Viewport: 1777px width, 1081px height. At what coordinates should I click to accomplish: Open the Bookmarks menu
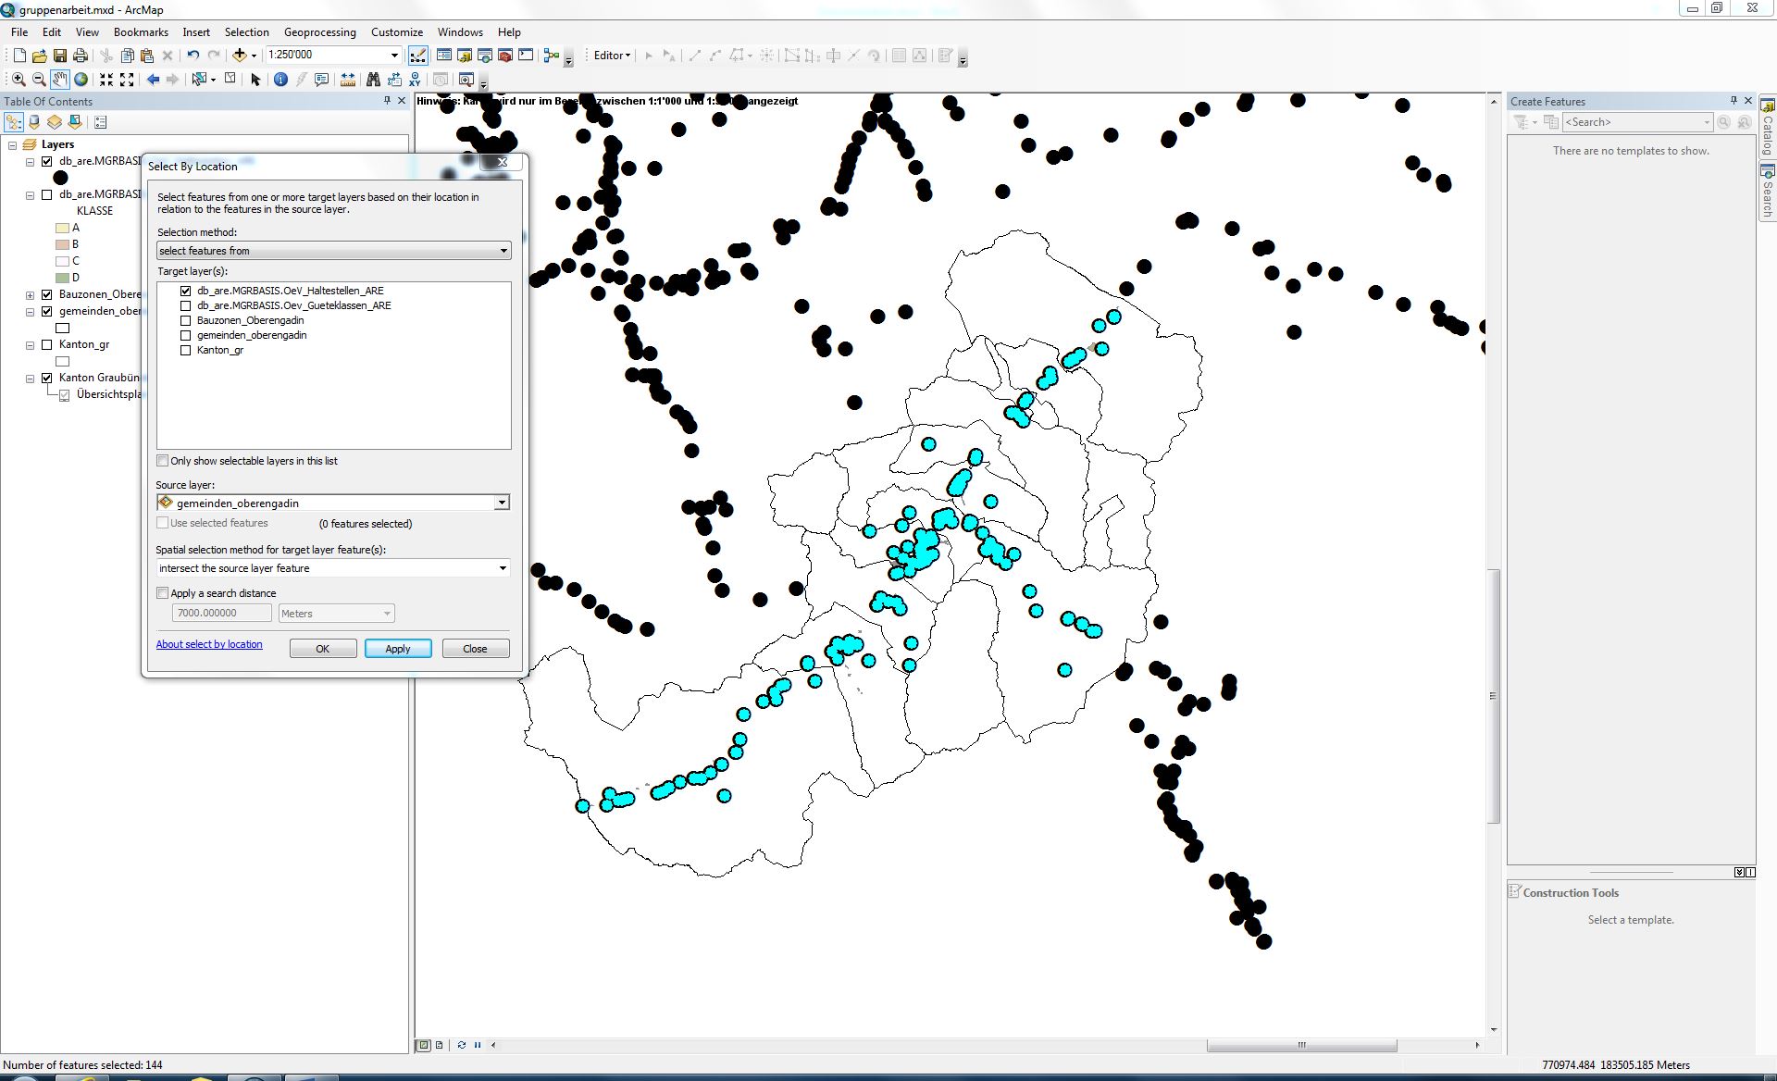[x=141, y=31]
